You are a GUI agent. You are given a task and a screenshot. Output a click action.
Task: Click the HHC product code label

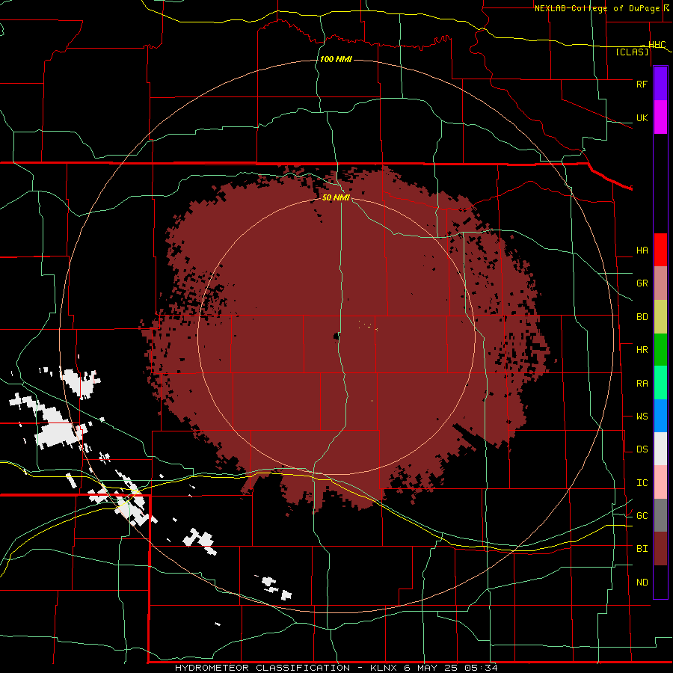[x=657, y=45]
